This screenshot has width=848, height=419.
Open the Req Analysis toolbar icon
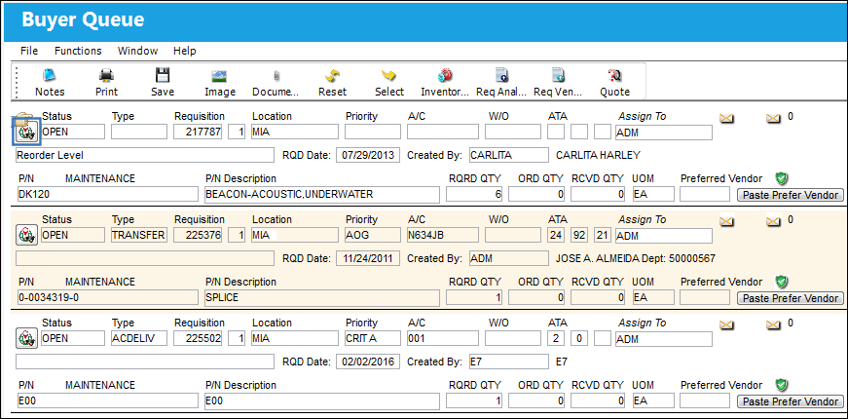[501, 75]
